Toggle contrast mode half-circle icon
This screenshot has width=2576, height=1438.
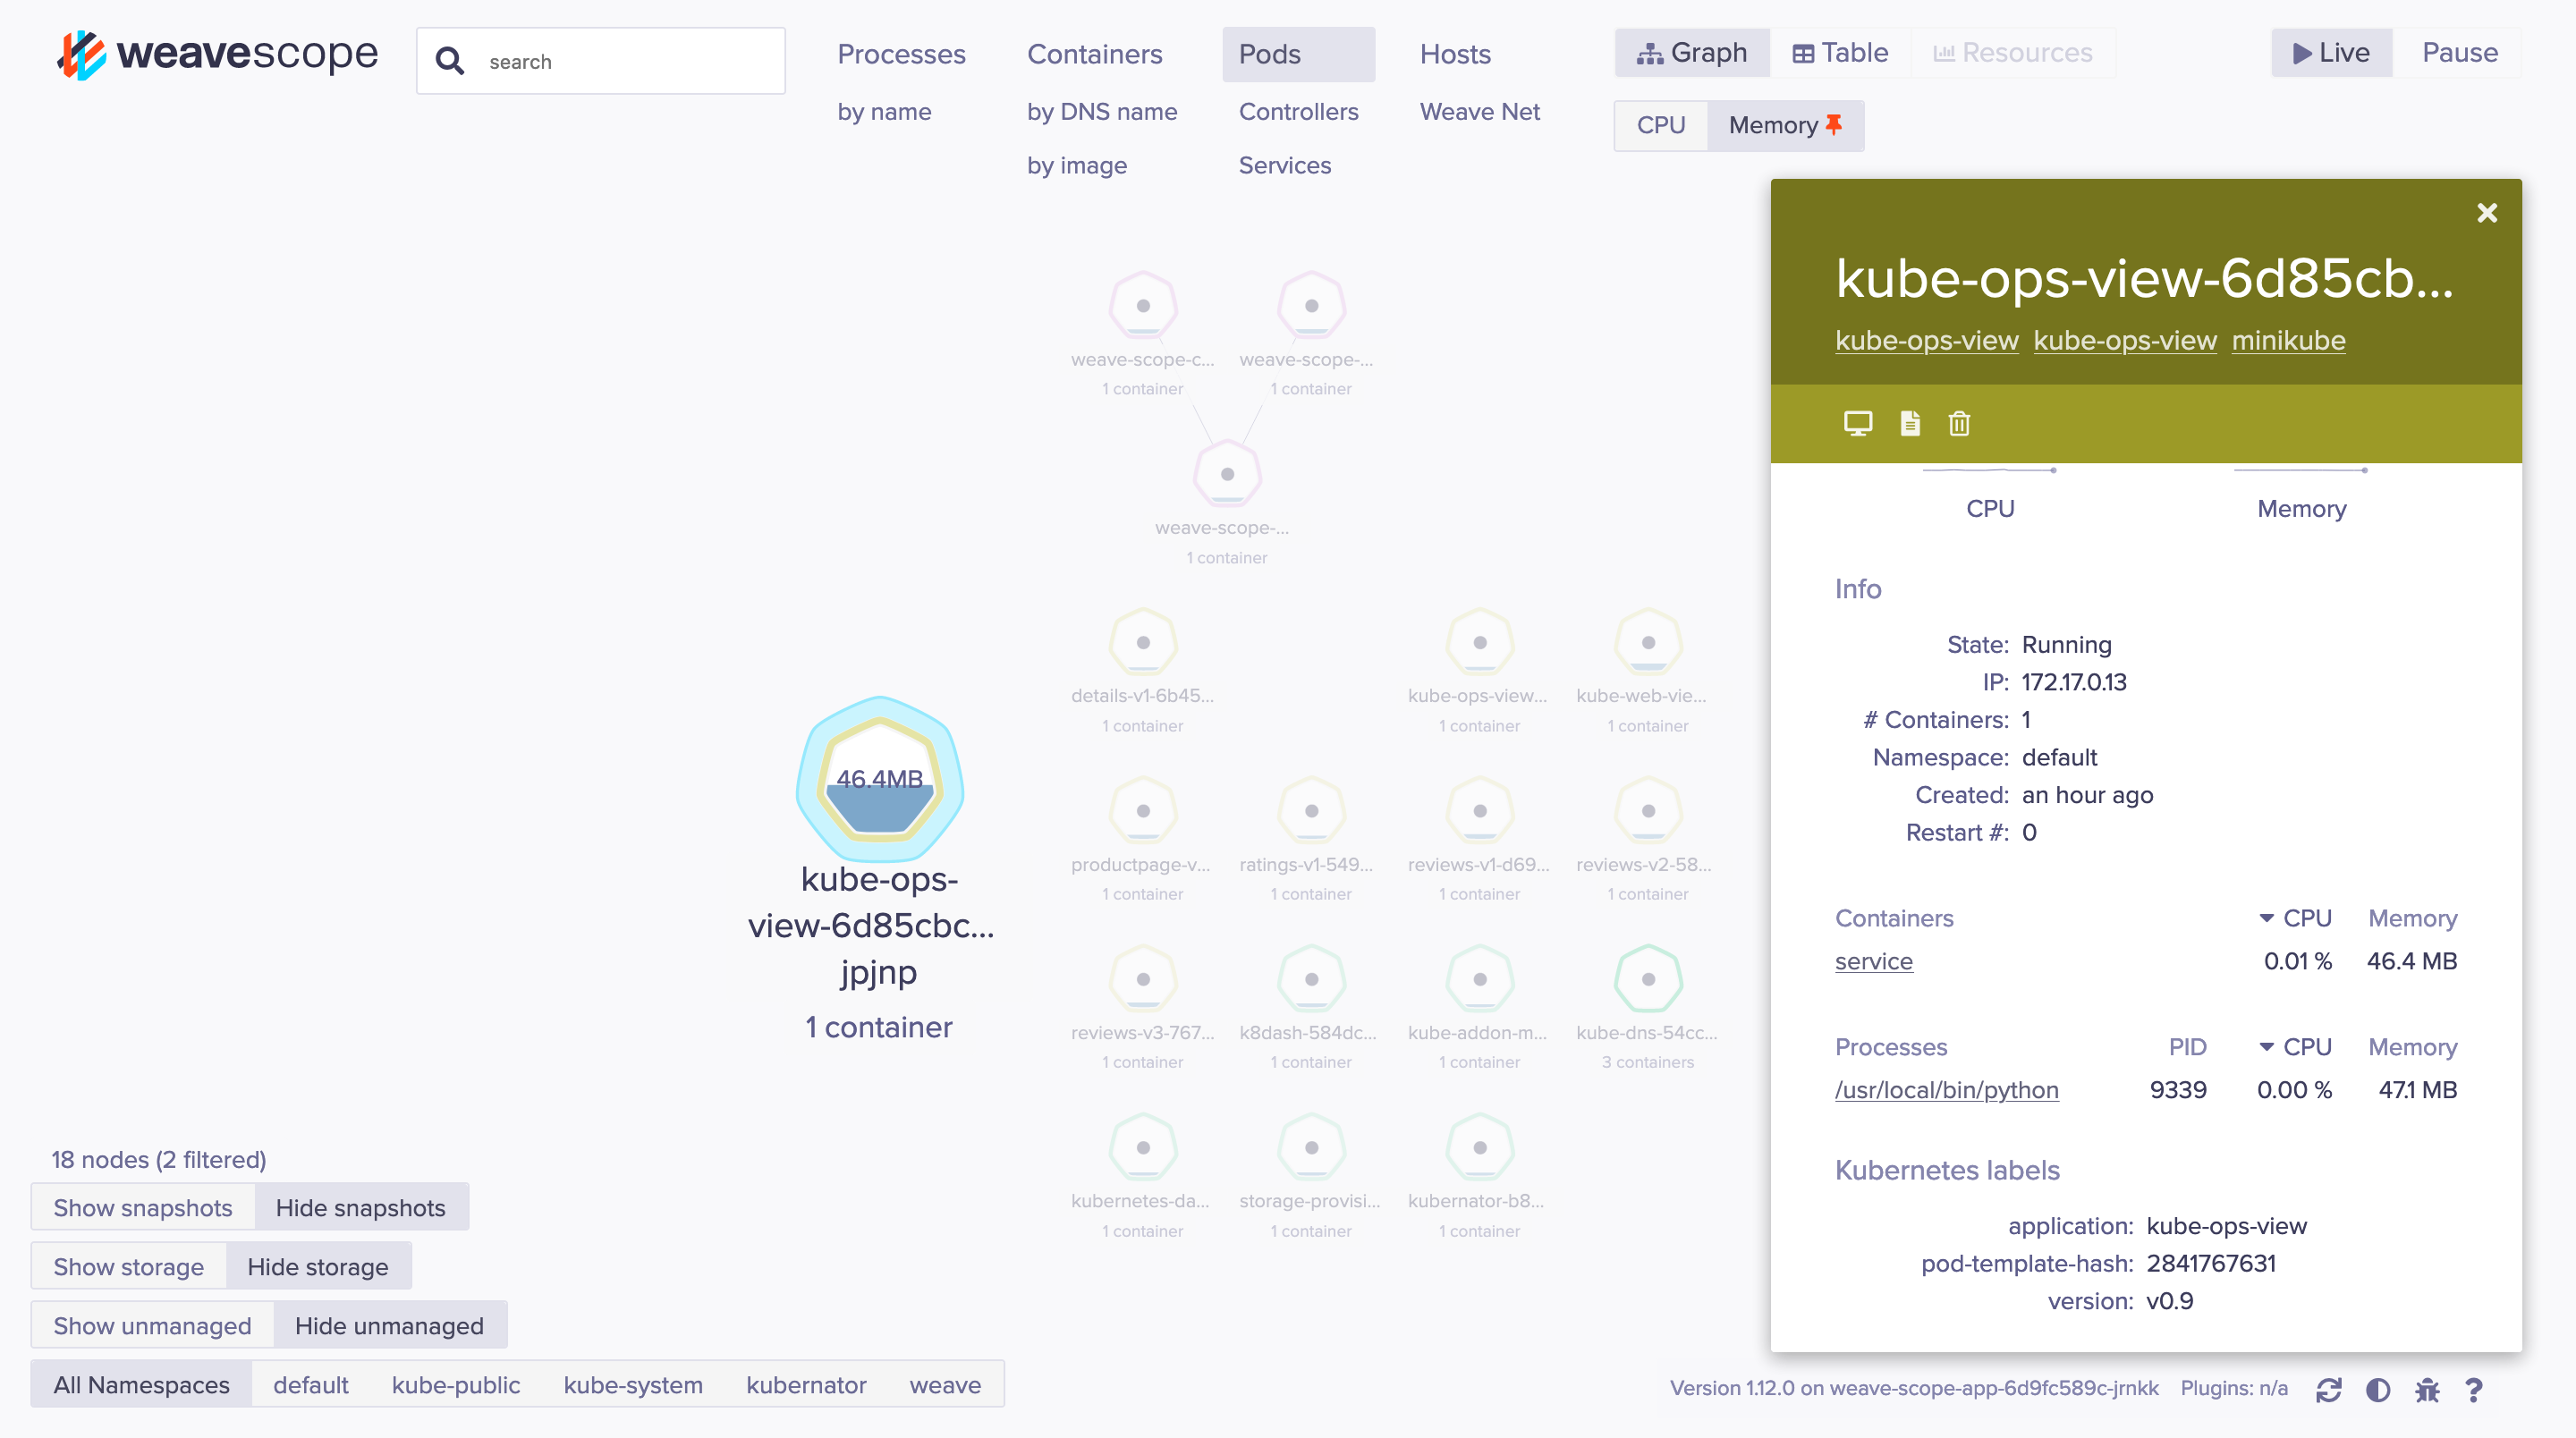(2378, 1389)
